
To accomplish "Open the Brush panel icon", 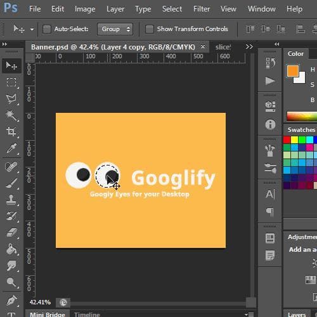I will point(270,168).
